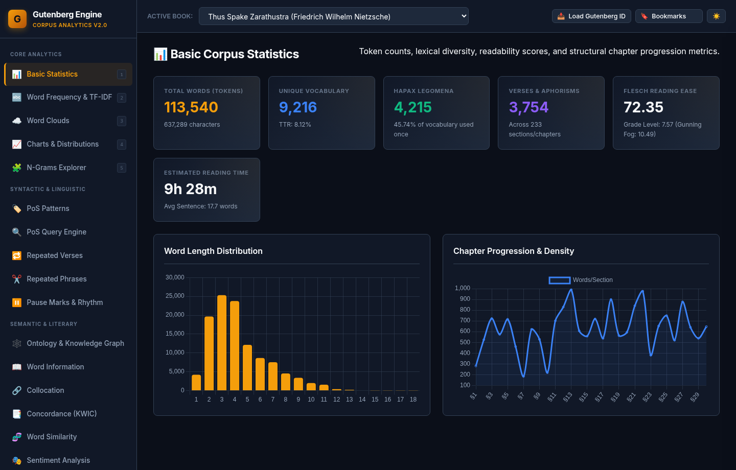Click the Sentiment Analysis masks icon
The image size is (736, 470).
tap(17, 460)
